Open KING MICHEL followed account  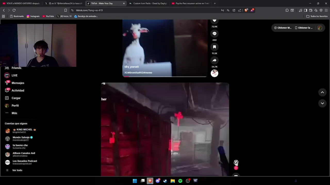point(21,131)
